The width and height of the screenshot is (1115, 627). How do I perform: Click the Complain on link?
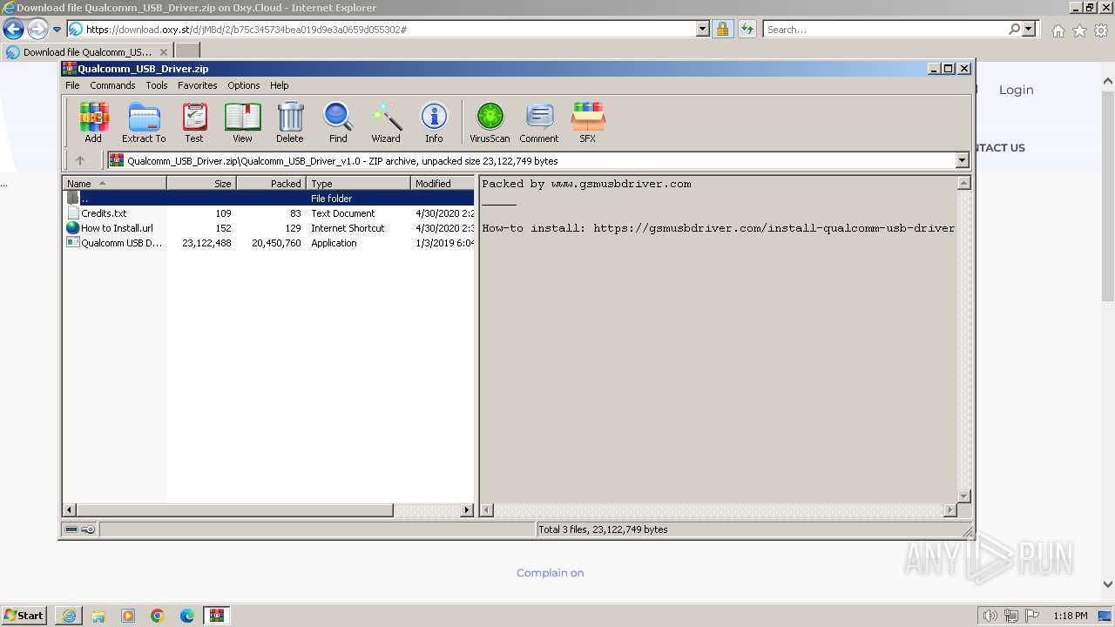pyautogui.click(x=550, y=572)
